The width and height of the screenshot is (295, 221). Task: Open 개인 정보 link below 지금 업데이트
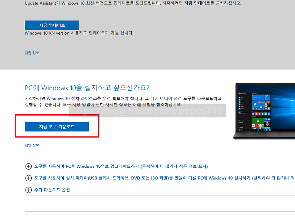coord(32,53)
